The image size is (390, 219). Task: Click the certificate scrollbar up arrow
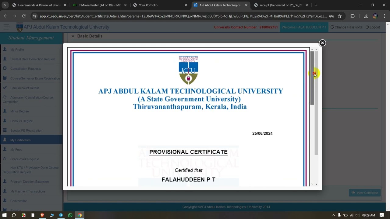coord(312,49)
